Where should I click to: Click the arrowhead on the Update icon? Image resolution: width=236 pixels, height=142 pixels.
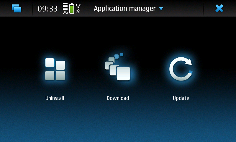coord(189,61)
